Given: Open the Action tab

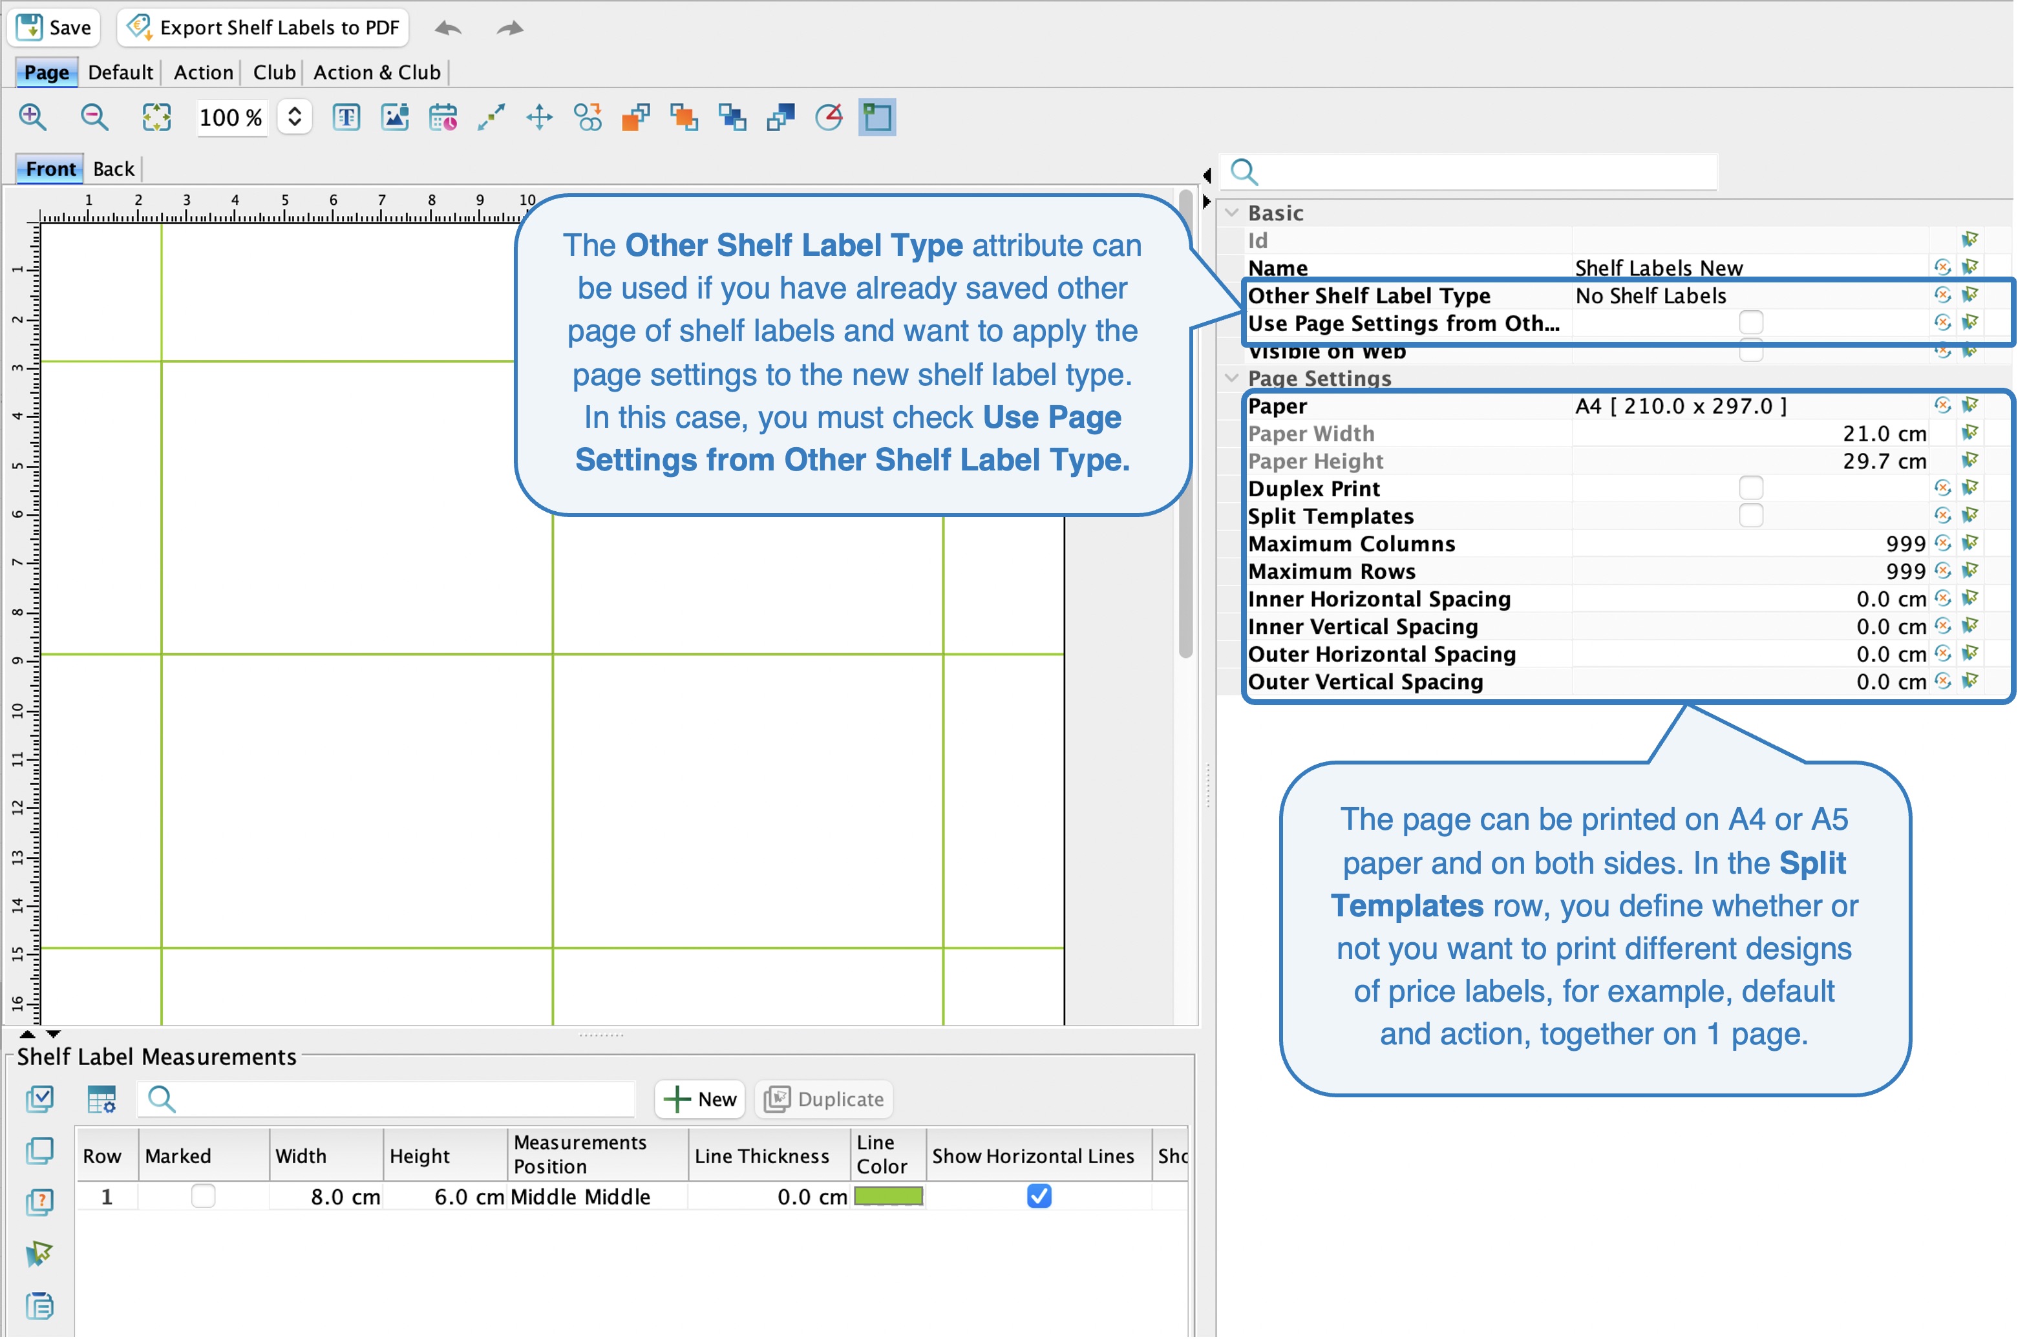Looking at the screenshot, I should pos(204,72).
